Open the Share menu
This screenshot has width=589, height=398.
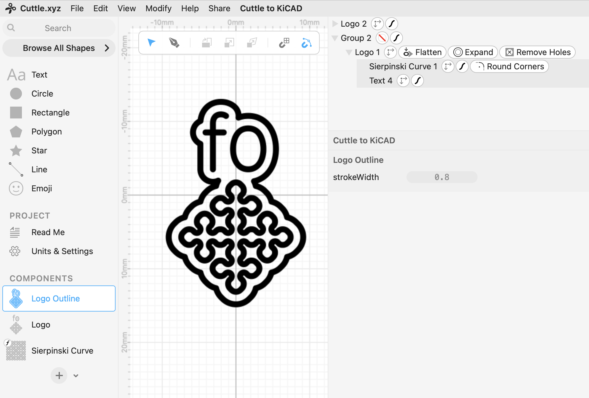coord(219,8)
